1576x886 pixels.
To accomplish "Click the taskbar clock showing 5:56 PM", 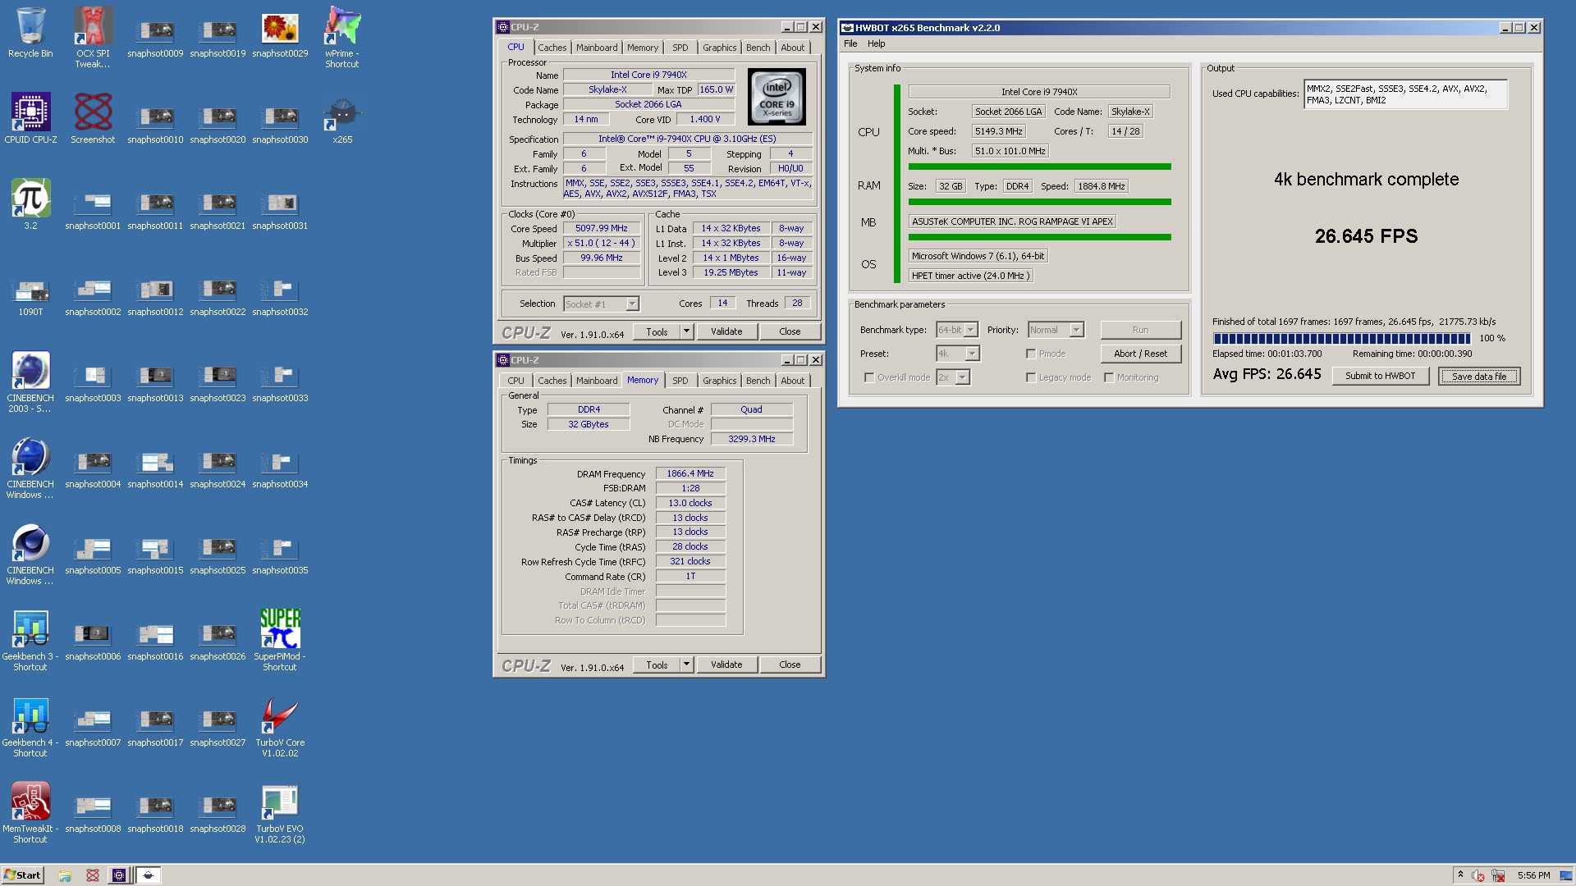I will click(1534, 875).
